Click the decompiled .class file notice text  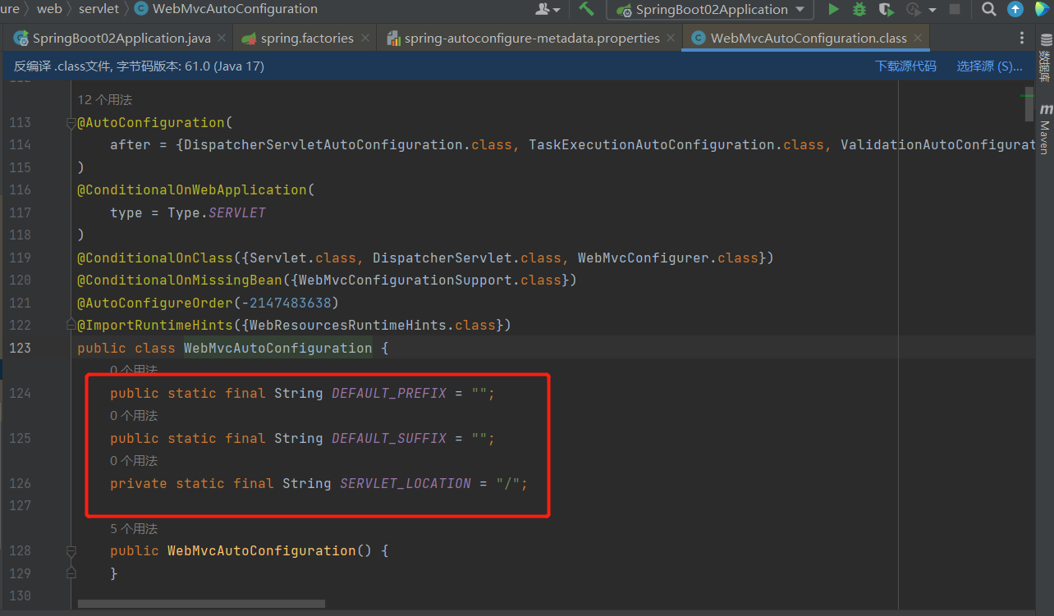[139, 66]
